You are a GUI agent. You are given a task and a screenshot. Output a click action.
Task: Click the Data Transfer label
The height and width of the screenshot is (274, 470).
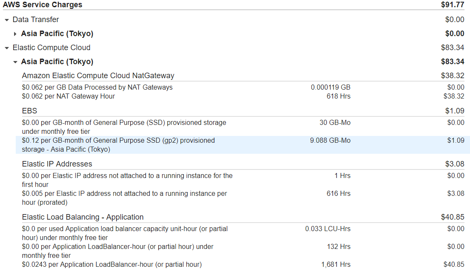(36, 20)
